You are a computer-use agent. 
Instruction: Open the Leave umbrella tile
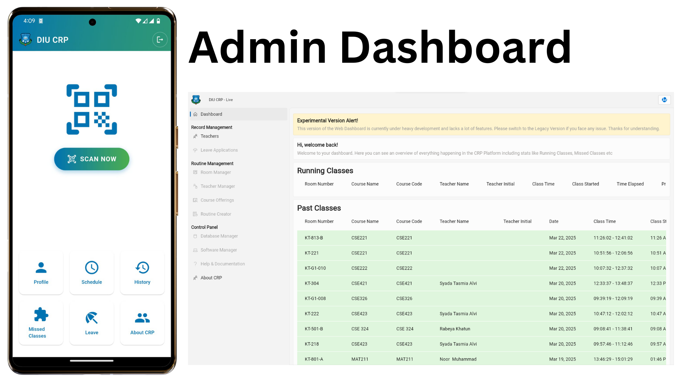(x=92, y=323)
